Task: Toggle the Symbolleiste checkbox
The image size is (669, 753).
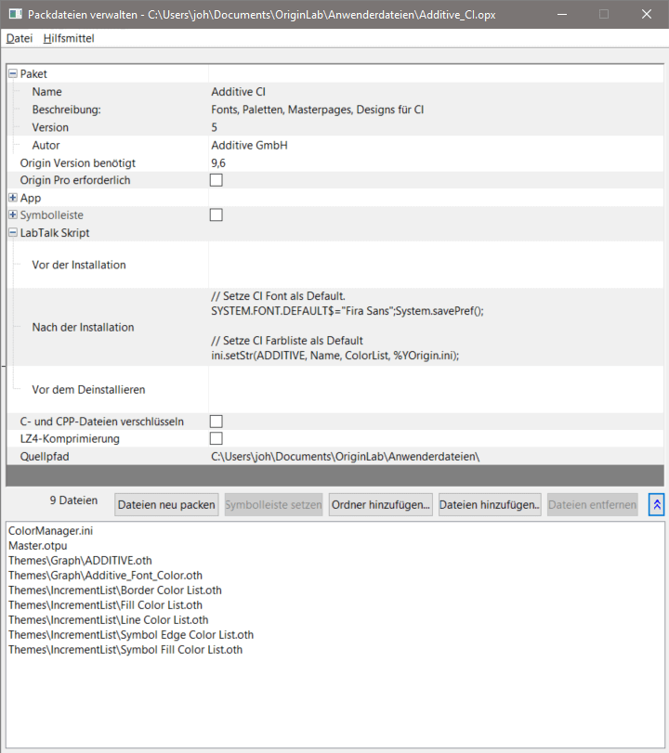Action: tap(216, 214)
